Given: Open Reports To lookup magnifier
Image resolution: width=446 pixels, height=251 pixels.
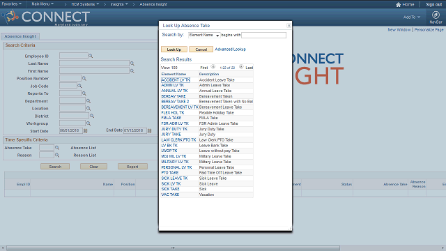Looking at the screenshot, I should 84,93.
